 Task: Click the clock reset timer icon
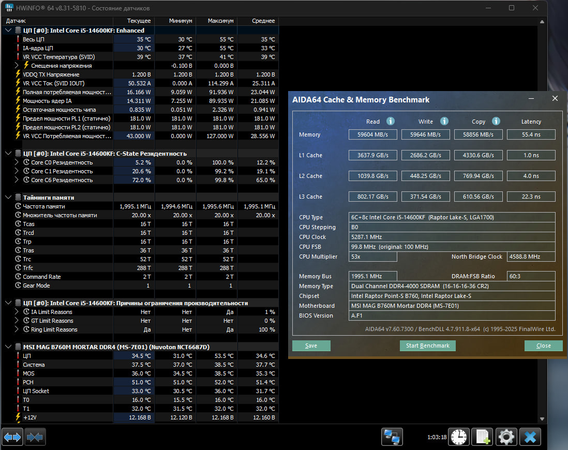[459, 437]
